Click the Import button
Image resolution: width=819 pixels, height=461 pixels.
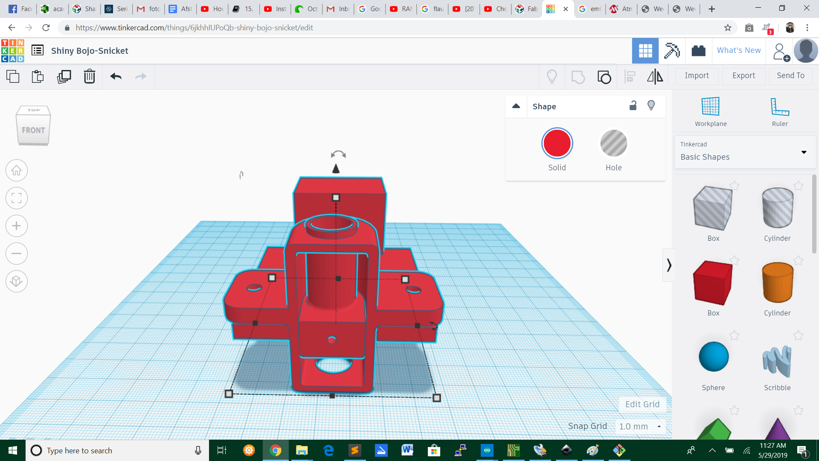pos(697,76)
